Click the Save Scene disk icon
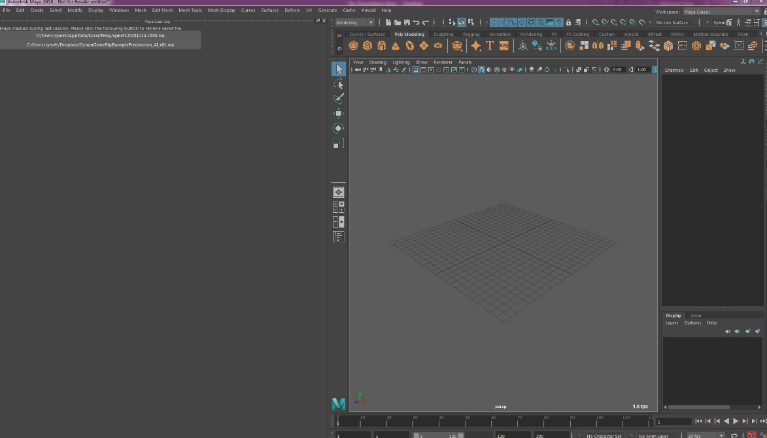 pos(407,22)
